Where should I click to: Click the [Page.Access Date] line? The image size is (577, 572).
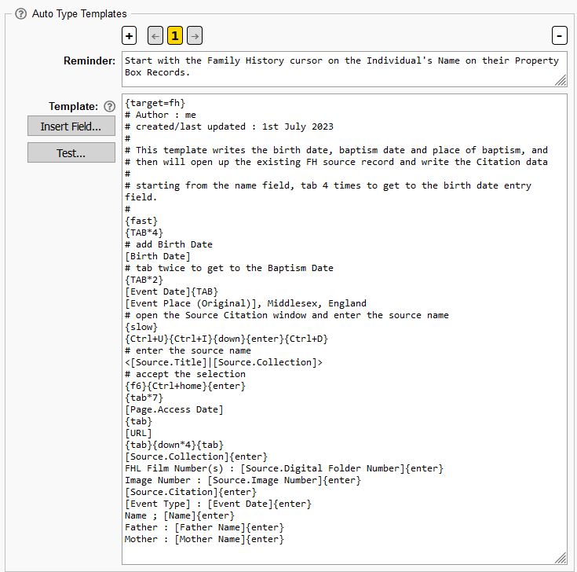coord(174,409)
